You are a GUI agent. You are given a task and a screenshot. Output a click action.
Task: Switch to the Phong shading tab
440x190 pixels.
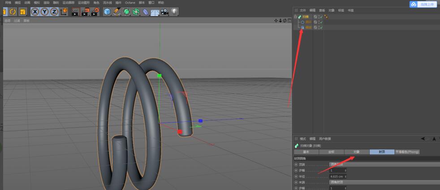407,152
